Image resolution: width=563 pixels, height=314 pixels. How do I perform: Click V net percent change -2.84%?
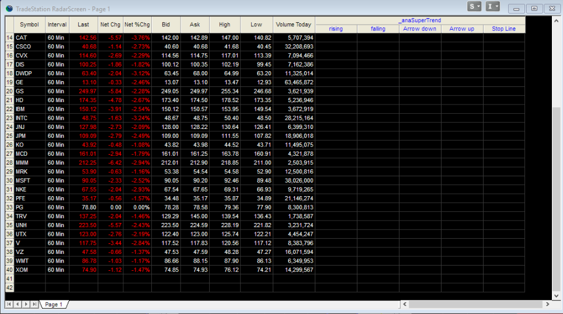[x=137, y=243]
